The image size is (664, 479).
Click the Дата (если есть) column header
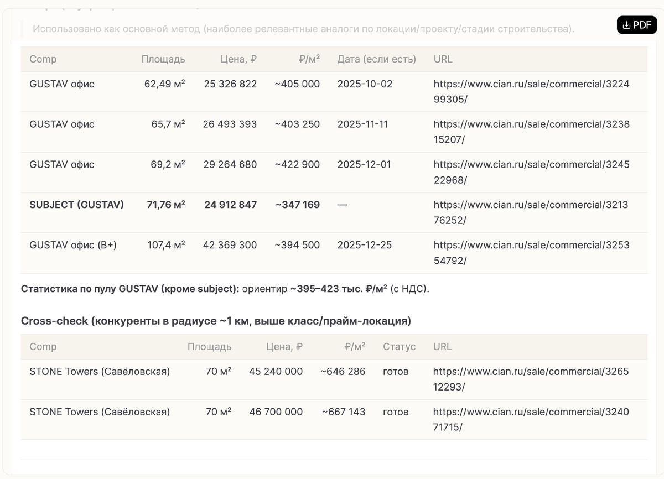pos(377,59)
